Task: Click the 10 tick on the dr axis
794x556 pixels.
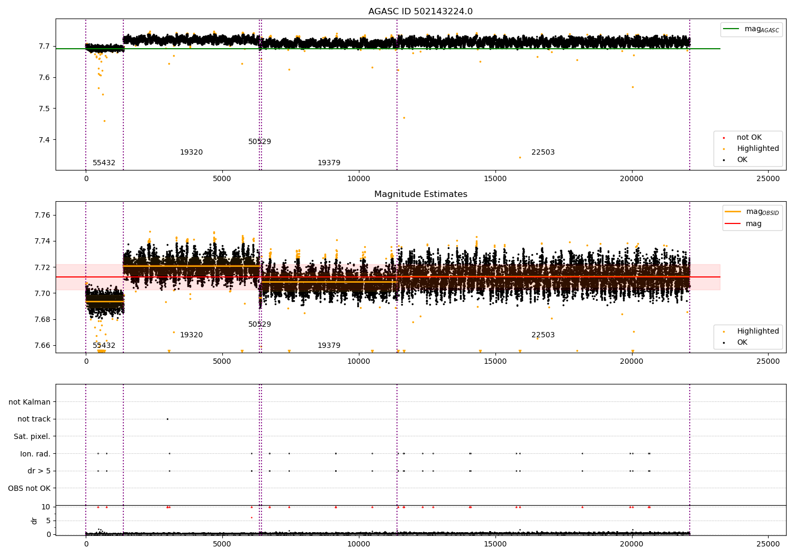Action: coord(46,507)
